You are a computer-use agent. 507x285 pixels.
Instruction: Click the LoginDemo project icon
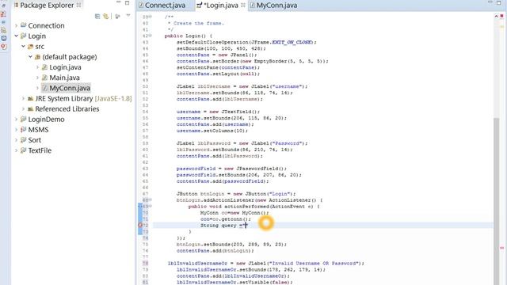tap(23, 120)
